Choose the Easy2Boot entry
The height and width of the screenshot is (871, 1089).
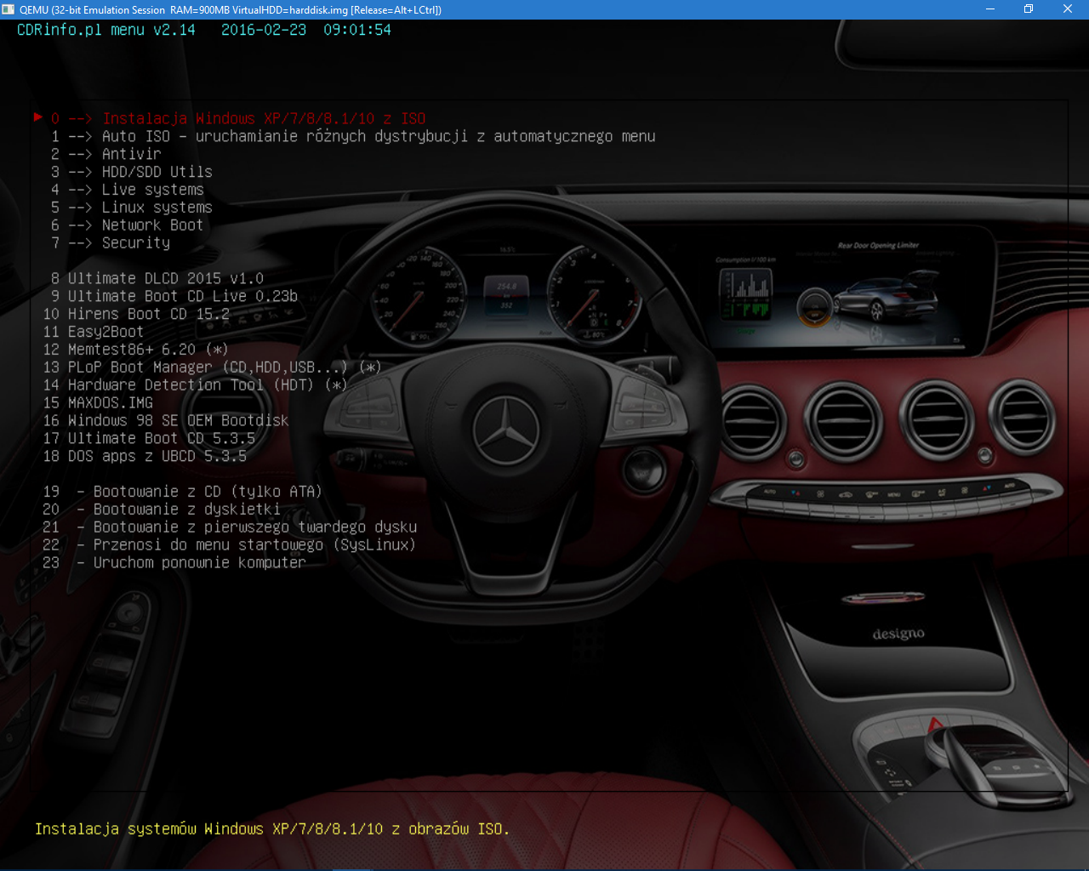click(94, 333)
